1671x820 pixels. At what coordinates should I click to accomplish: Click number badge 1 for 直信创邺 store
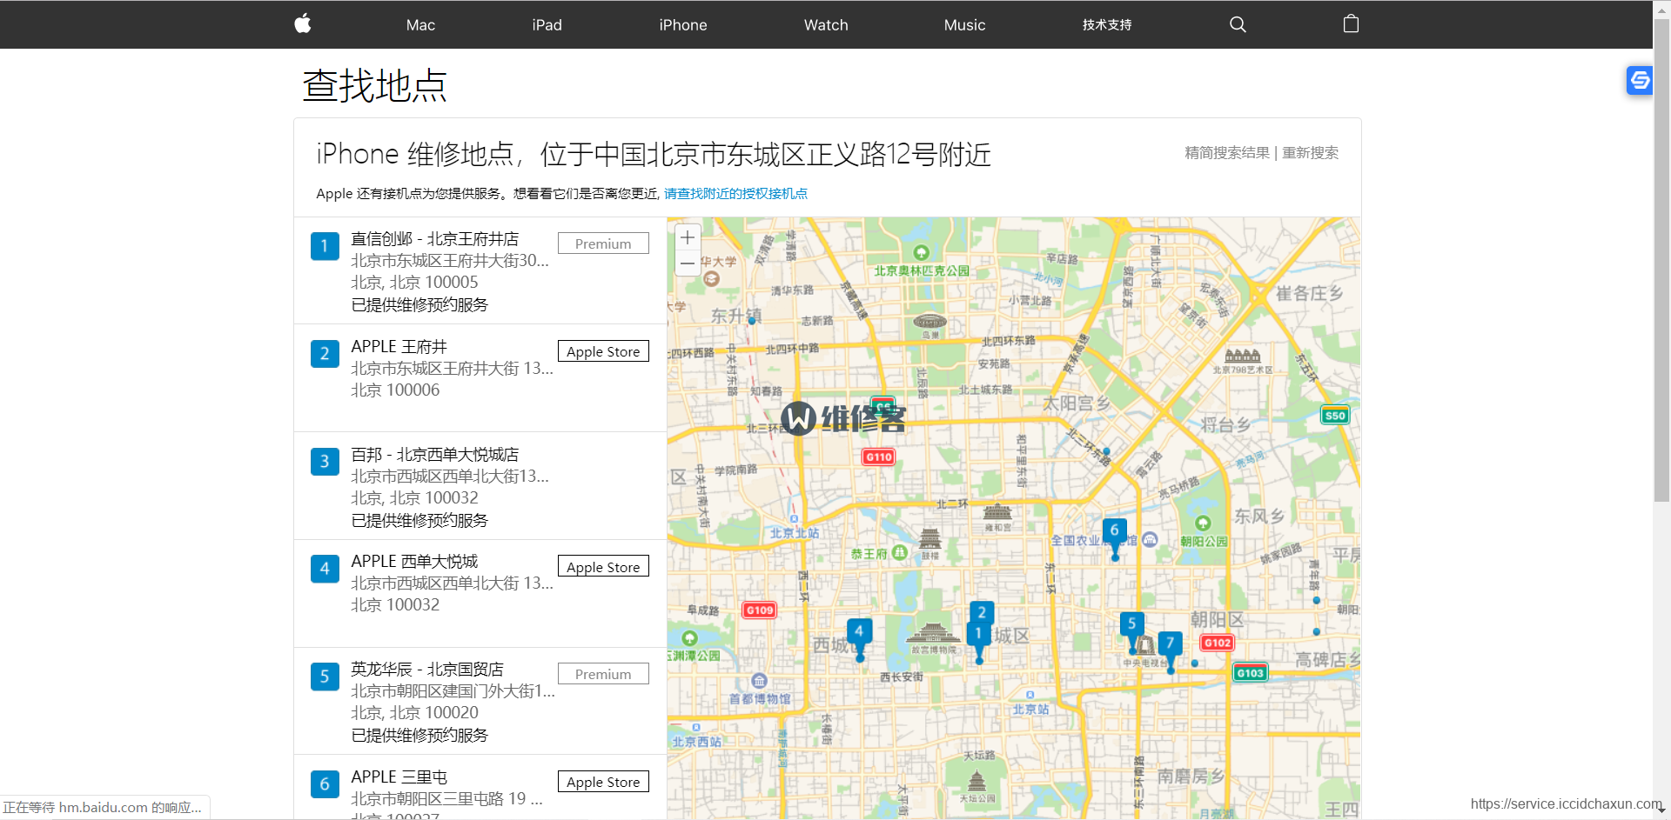(325, 246)
